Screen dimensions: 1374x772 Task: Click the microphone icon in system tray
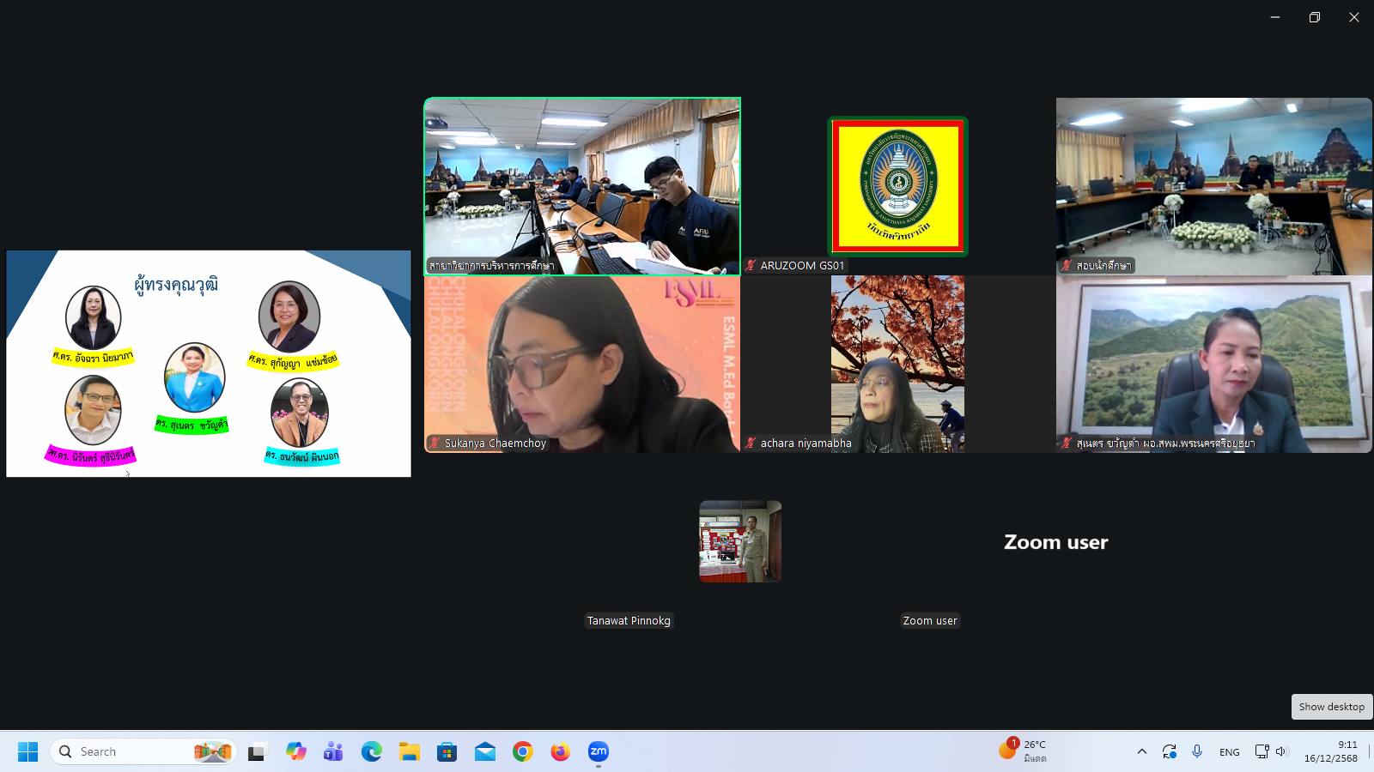(1197, 751)
